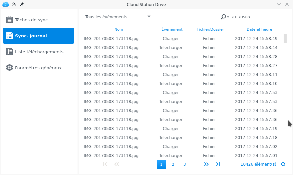Click the Tâches de sync. clipboard icon
The height and width of the screenshot is (175, 293).
pyautogui.click(x=9, y=20)
